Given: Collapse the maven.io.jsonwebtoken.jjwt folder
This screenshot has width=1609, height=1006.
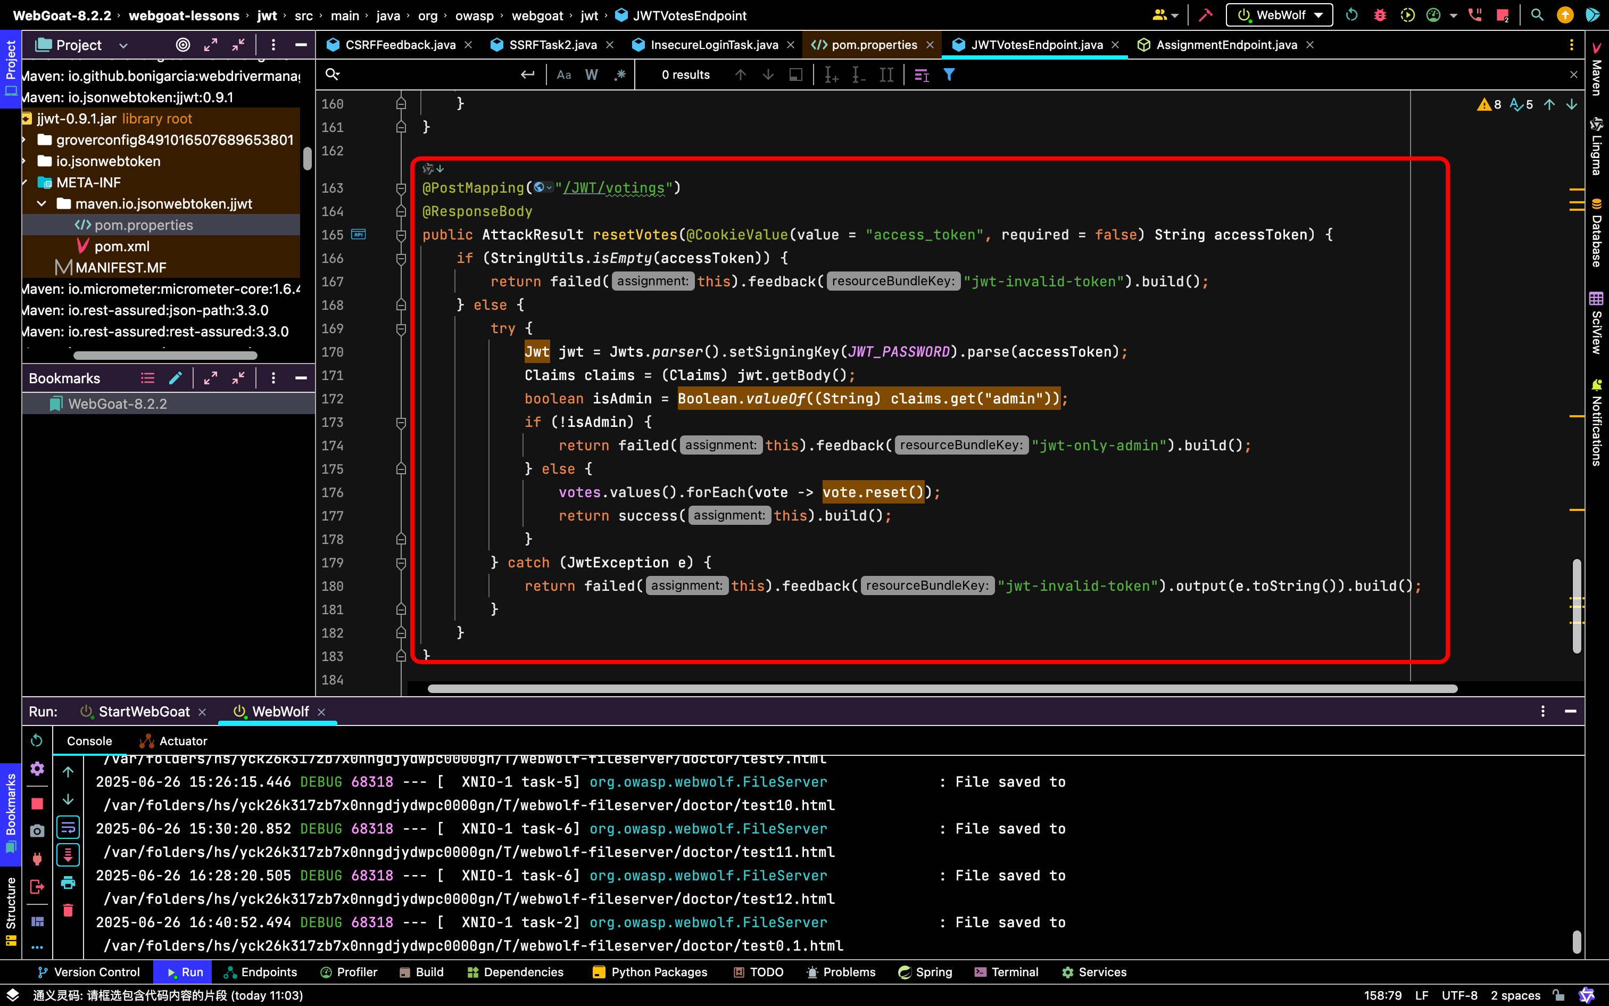Looking at the screenshot, I should pos(42,203).
